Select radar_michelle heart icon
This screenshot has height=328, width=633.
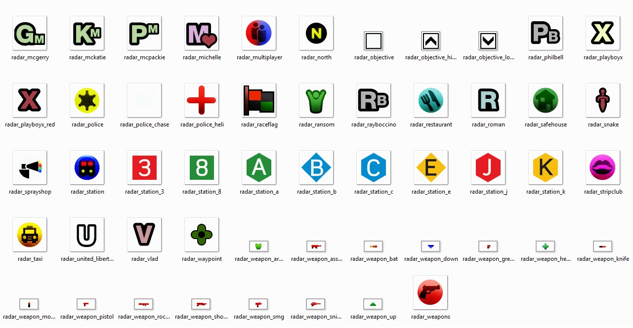202,33
